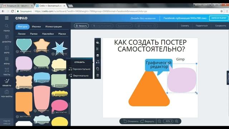
Task: Click the Гид по Crello link
Action: [7, 122]
